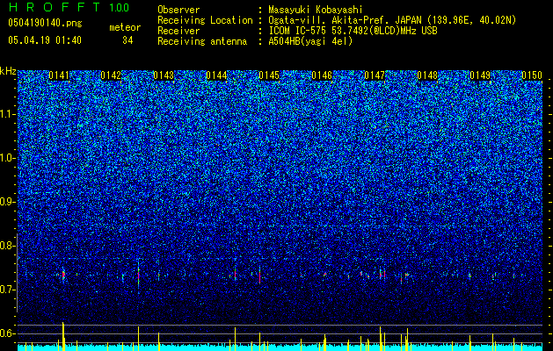Click the Receiving antenna label
Image resolution: width=553 pixels, height=351 pixels.
[x=202, y=41]
